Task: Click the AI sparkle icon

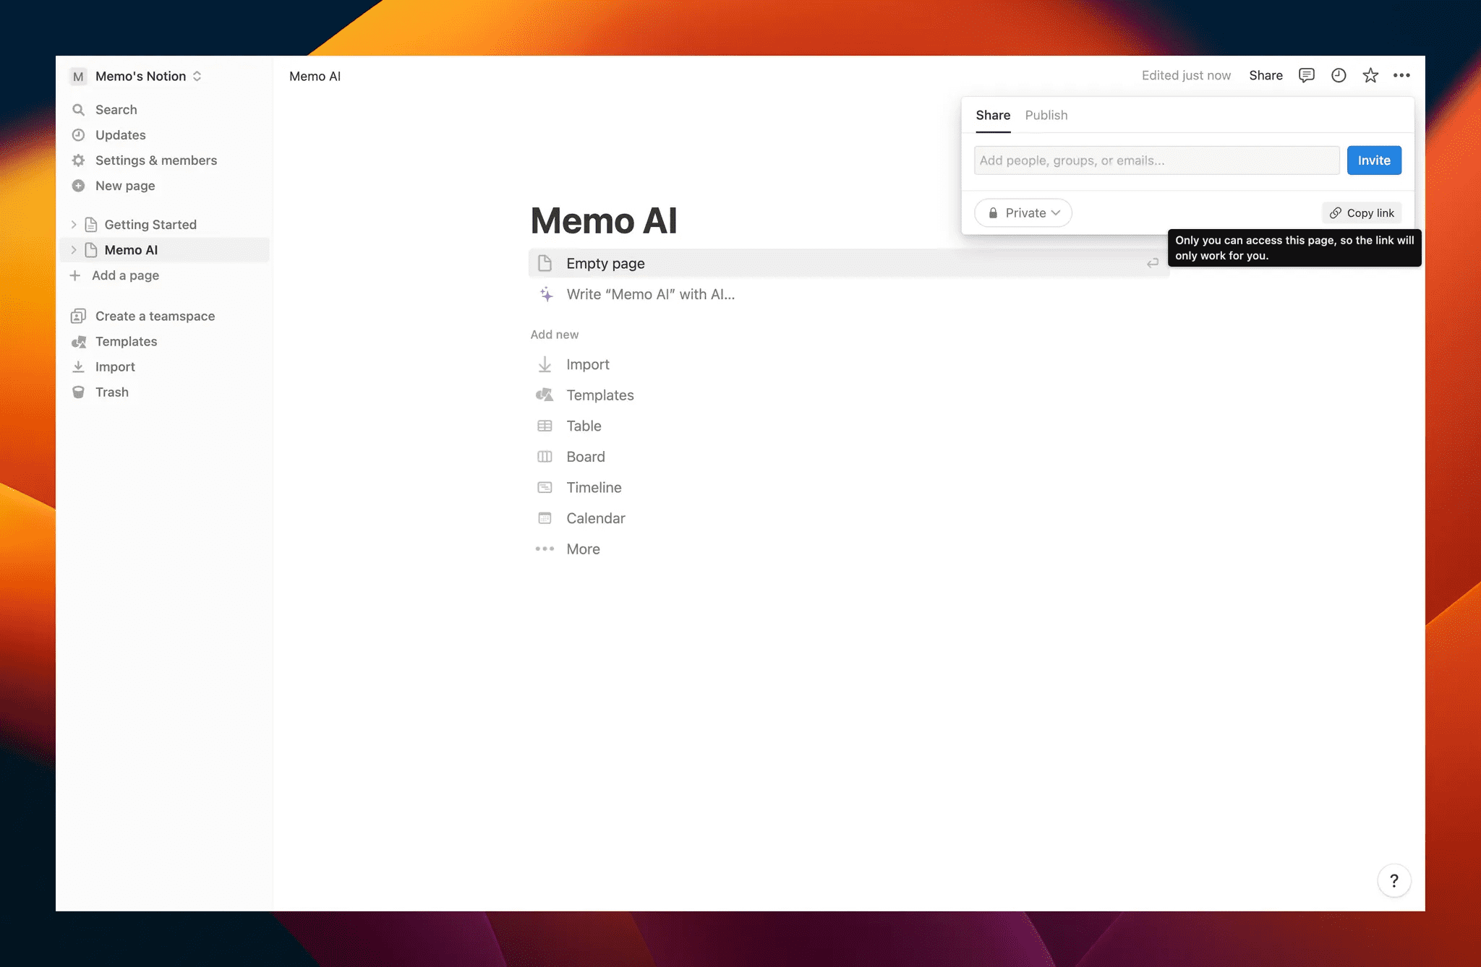Action: click(546, 294)
